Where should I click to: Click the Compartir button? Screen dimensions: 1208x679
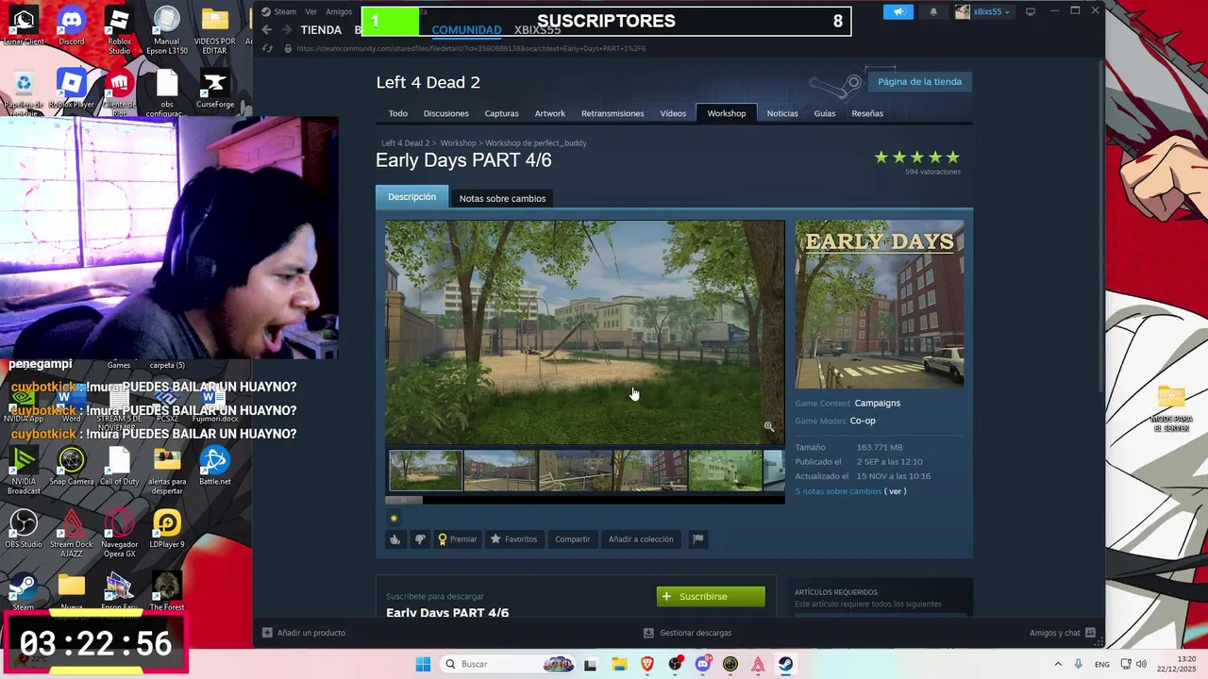coord(573,539)
